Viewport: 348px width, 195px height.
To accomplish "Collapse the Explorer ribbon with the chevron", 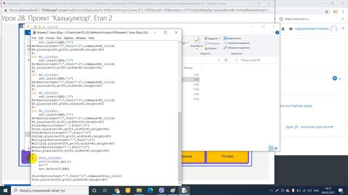I will (272, 32).
